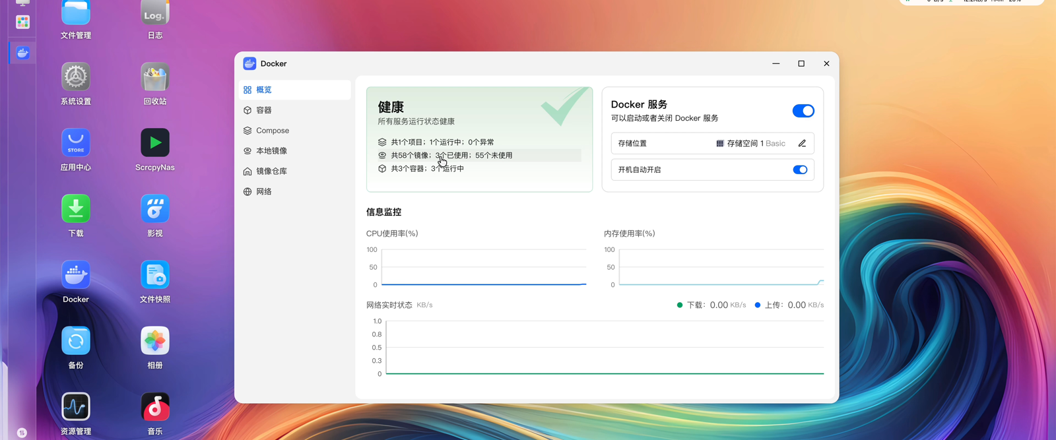Open the 音乐 music app icon

pyautogui.click(x=155, y=407)
